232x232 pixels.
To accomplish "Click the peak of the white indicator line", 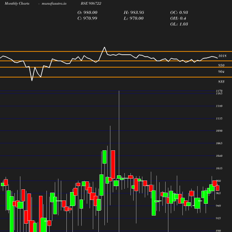I will [104, 47].
